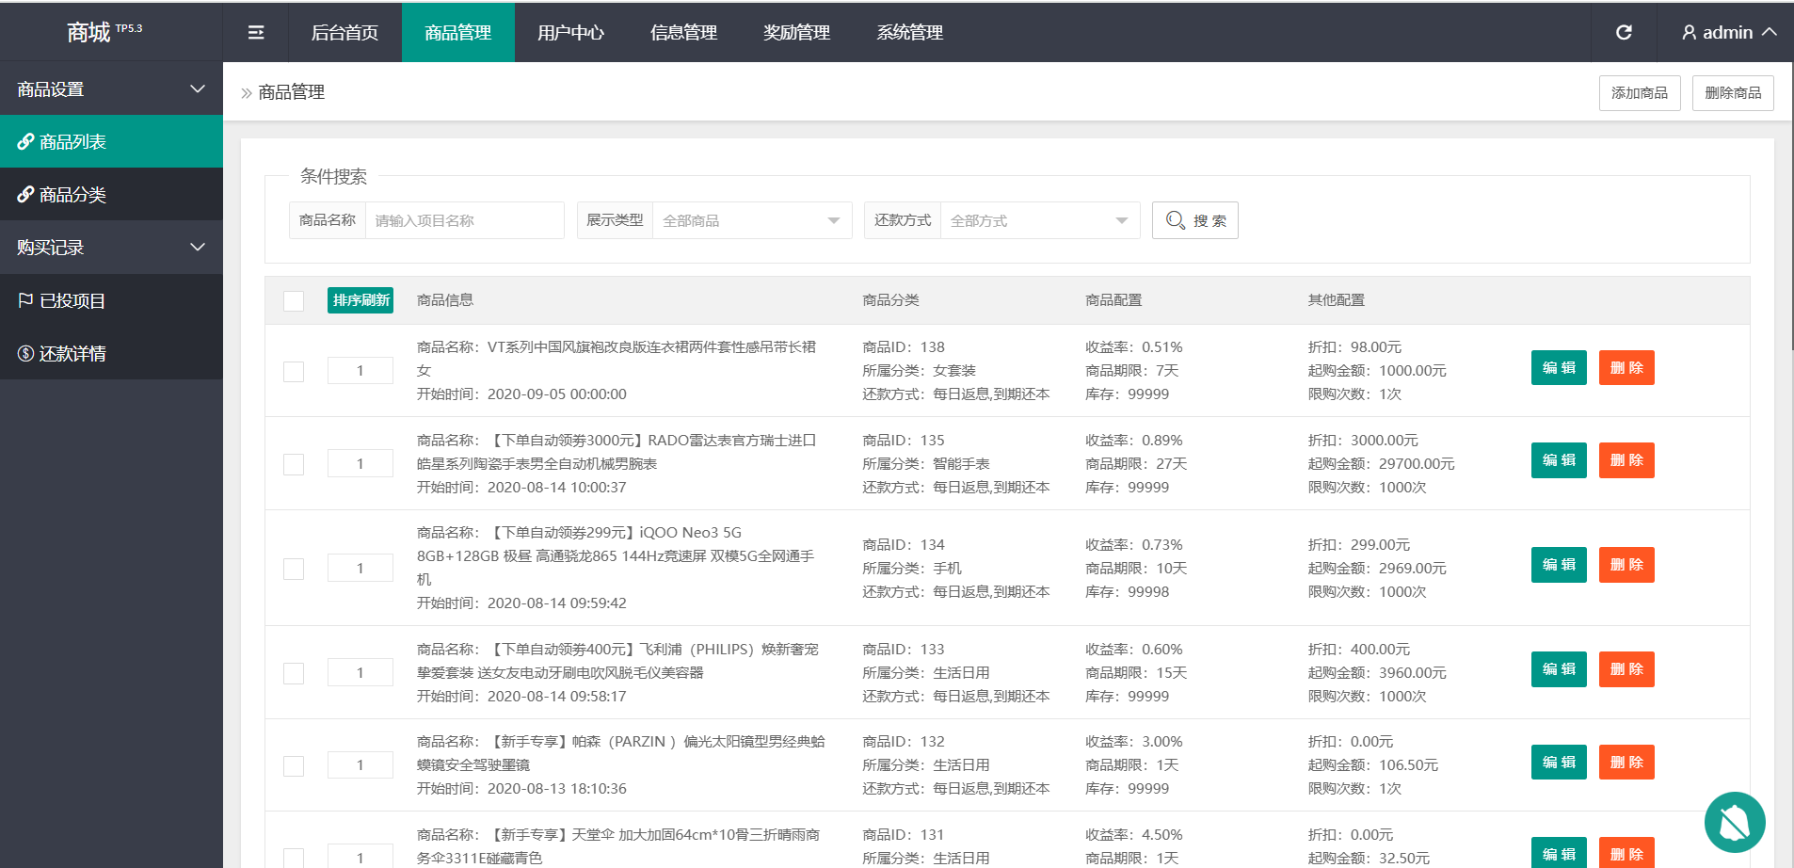The width and height of the screenshot is (1794, 868).
Task: Collapse the 商品设置 sidebar group
Action: [x=111, y=89]
